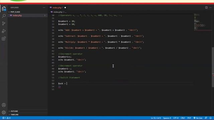Click the //Switch Statement comment
214x120 pixels.
[69, 78]
